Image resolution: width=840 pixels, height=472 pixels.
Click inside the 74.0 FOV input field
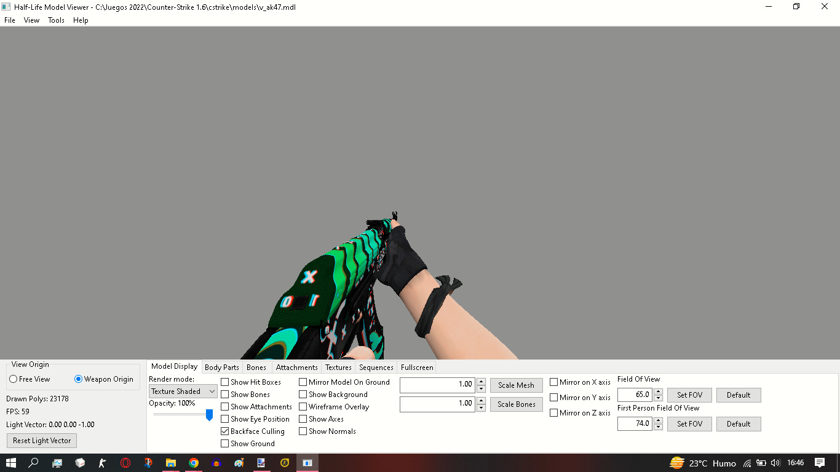click(635, 423)
